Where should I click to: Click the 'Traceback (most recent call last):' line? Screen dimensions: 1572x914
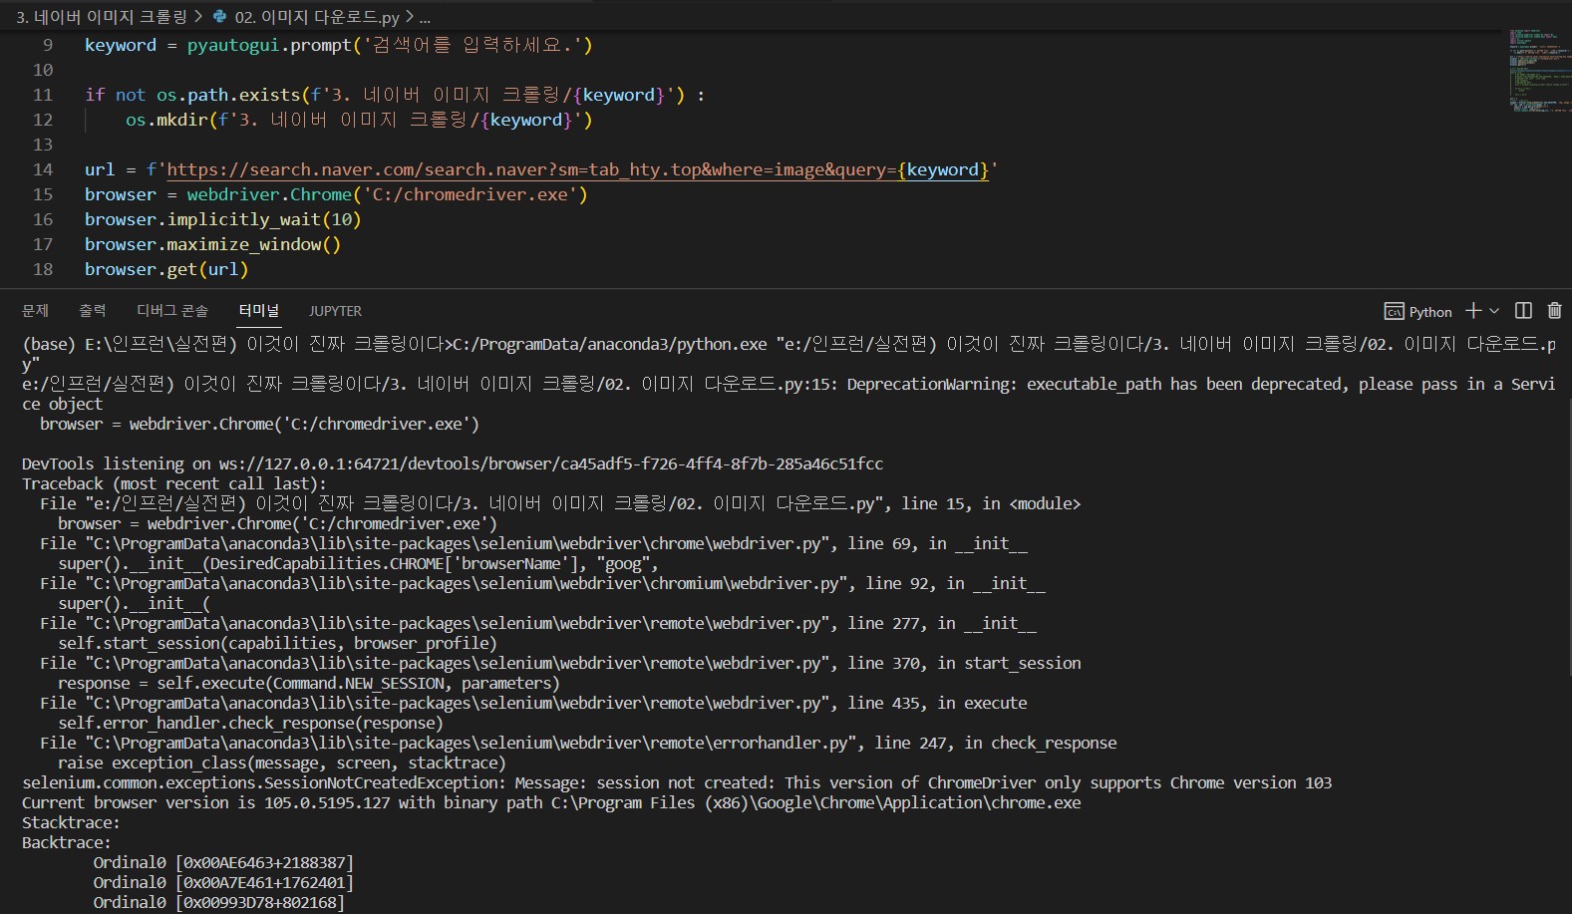[x=174, y=483]
